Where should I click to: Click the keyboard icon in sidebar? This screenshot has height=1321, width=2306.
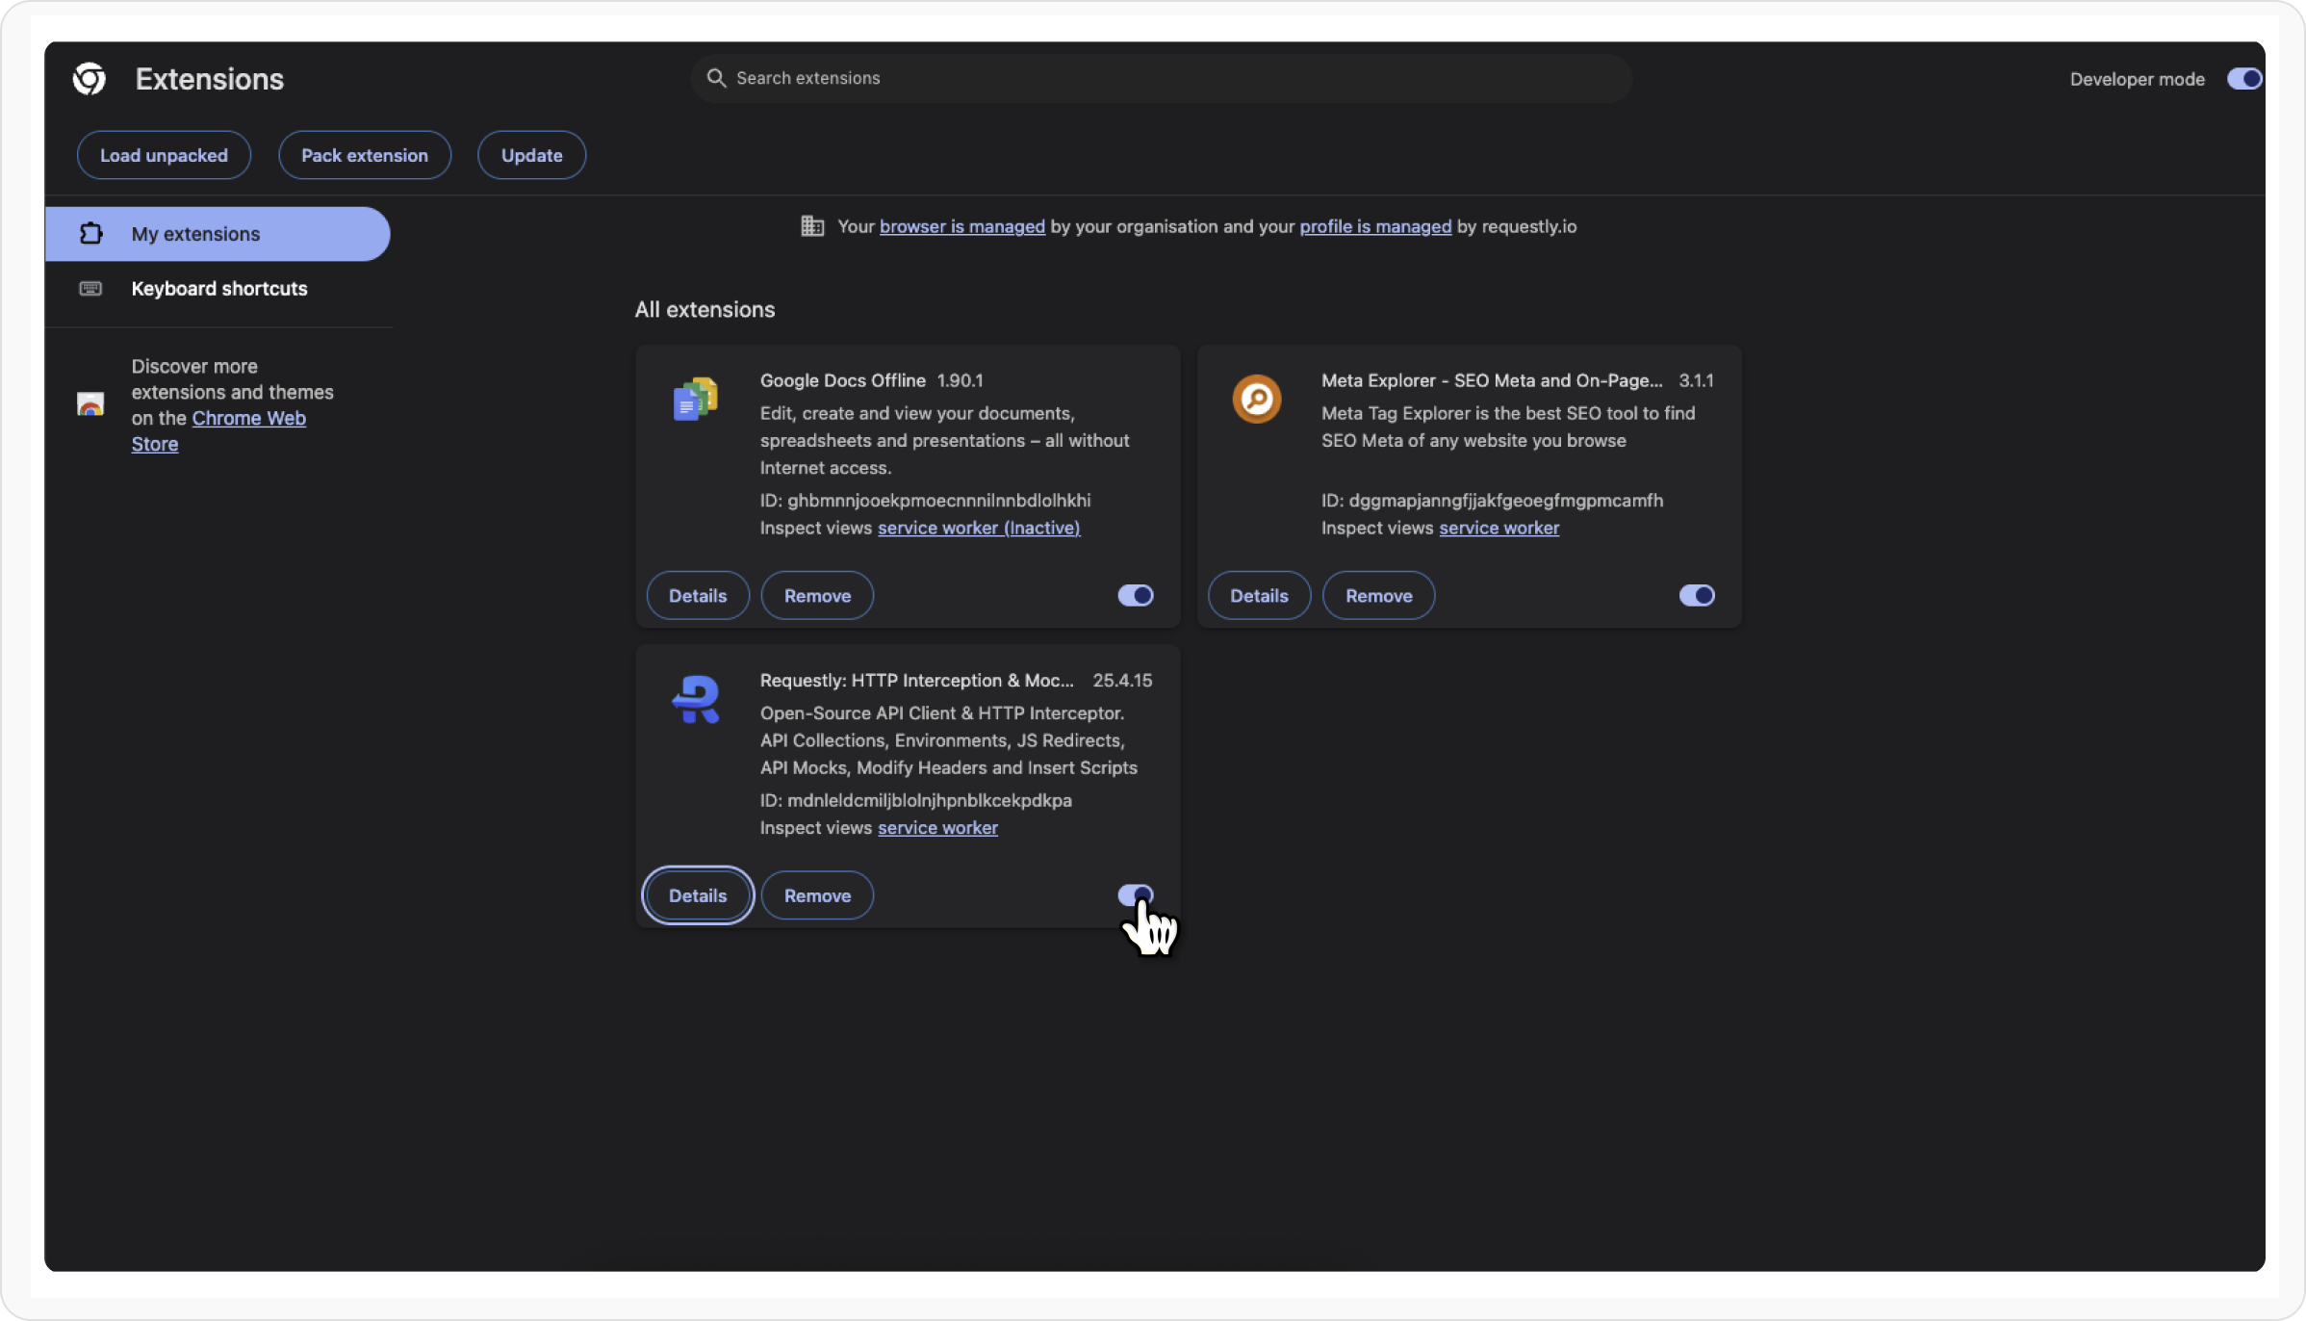pyautogui.click(x=90, y=289)
